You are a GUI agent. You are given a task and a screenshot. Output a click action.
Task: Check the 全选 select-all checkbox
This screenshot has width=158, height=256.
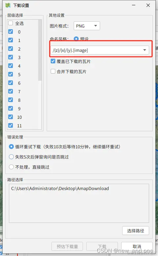11,23
